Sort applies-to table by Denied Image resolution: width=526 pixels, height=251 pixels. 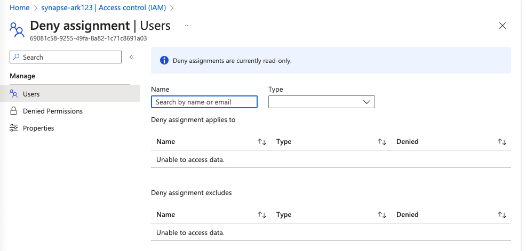(x=501, y=142)
